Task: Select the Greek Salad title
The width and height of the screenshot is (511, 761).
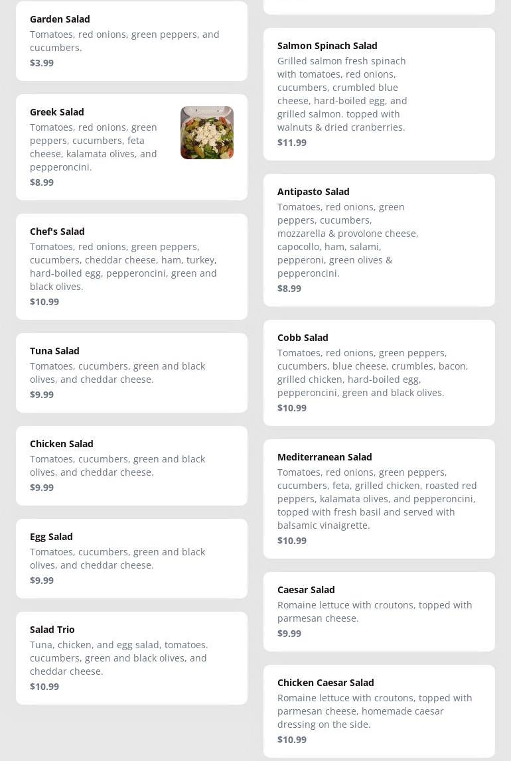Action: coord(57,112)
